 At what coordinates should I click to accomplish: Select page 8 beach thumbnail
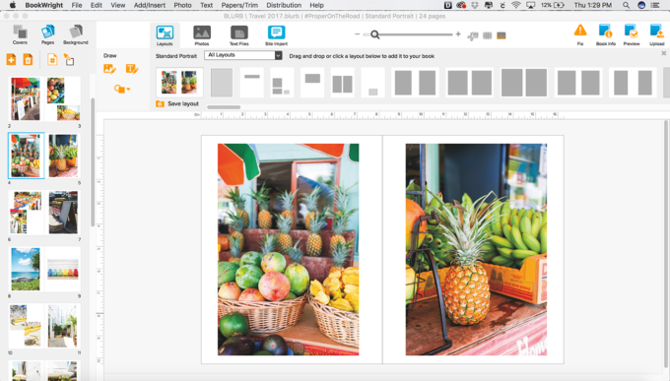click(26, 269)
